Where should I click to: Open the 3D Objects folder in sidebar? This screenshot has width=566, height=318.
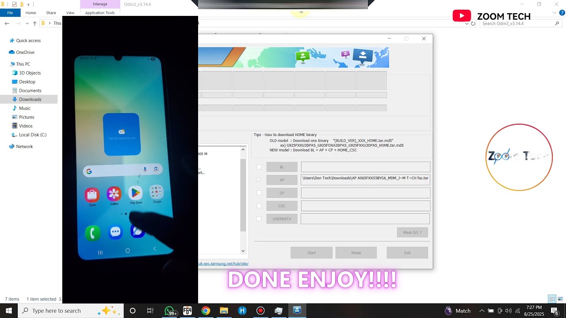pyautogui.click(x=30, y=73)
